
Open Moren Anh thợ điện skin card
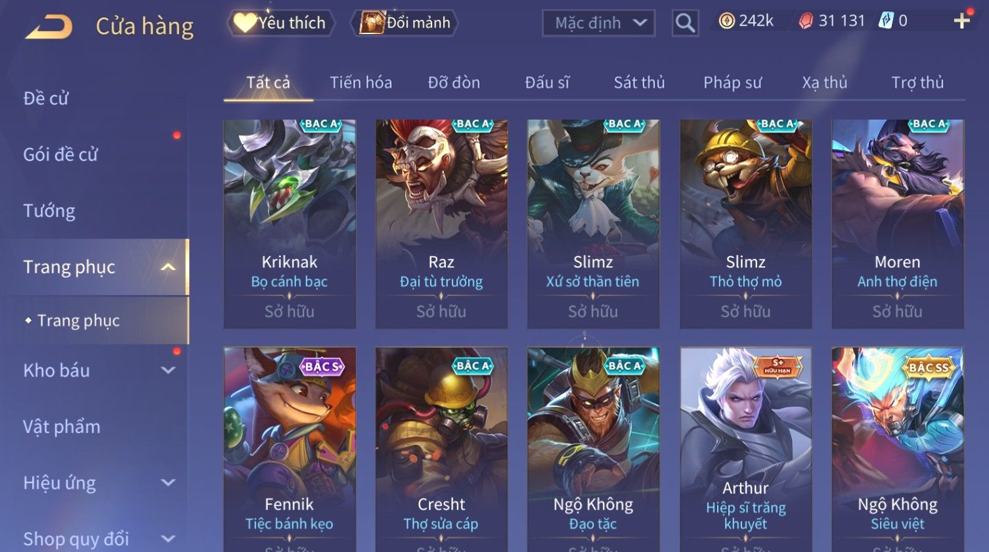click(898, 224)
